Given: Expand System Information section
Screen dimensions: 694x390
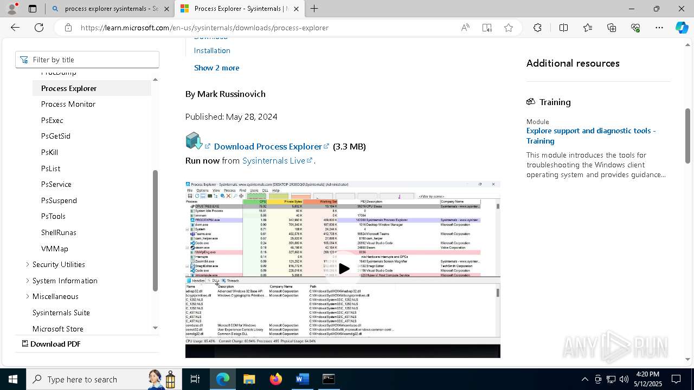Looking at the screenshot, I should [28, 281].
